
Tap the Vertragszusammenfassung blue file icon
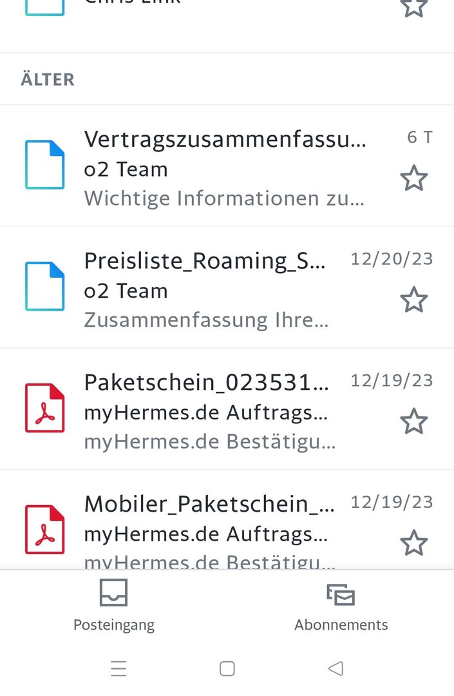coord(45,165)
